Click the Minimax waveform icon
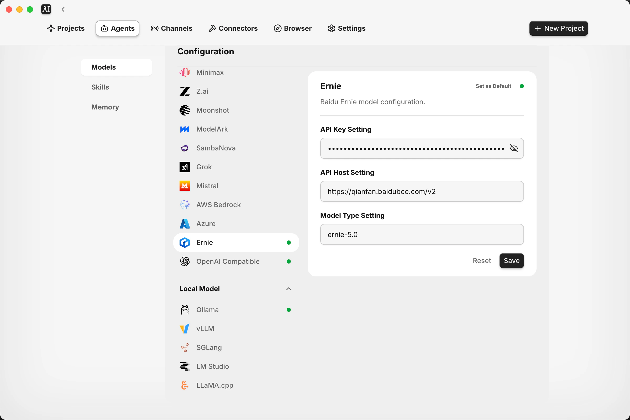Image resolution: width=630 pixels, height=420 pixels. pyautogui.click(x=185, y=72)
